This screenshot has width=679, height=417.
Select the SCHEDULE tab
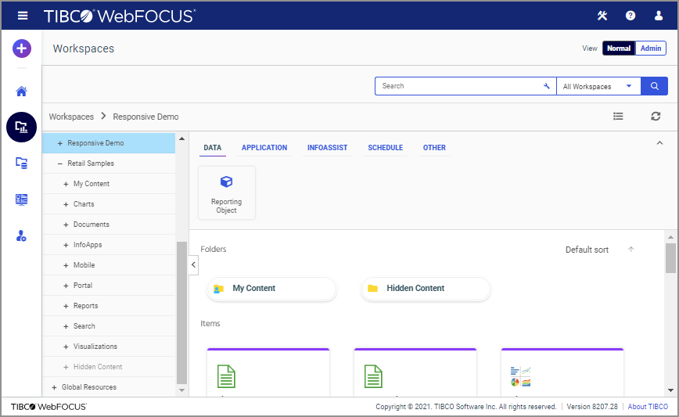click(x=386, y=148)
